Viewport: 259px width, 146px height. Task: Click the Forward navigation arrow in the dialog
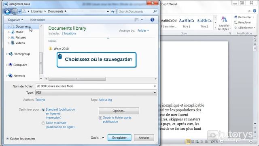pos(15,11)
